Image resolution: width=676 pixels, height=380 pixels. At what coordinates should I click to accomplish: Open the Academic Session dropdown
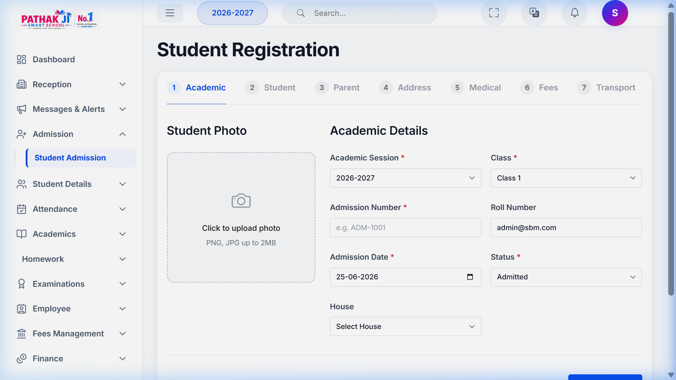pos(405,178)
